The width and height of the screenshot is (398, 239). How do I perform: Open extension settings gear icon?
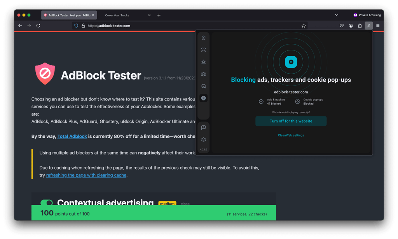pos(203,140)
